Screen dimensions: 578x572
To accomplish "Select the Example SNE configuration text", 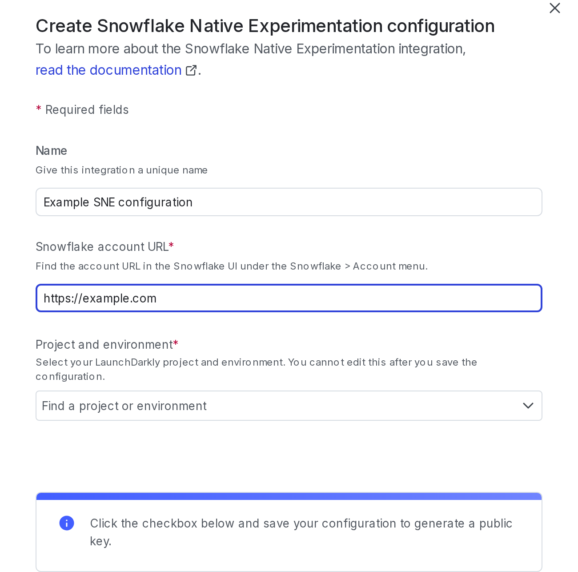I will [x=118, y=202].
